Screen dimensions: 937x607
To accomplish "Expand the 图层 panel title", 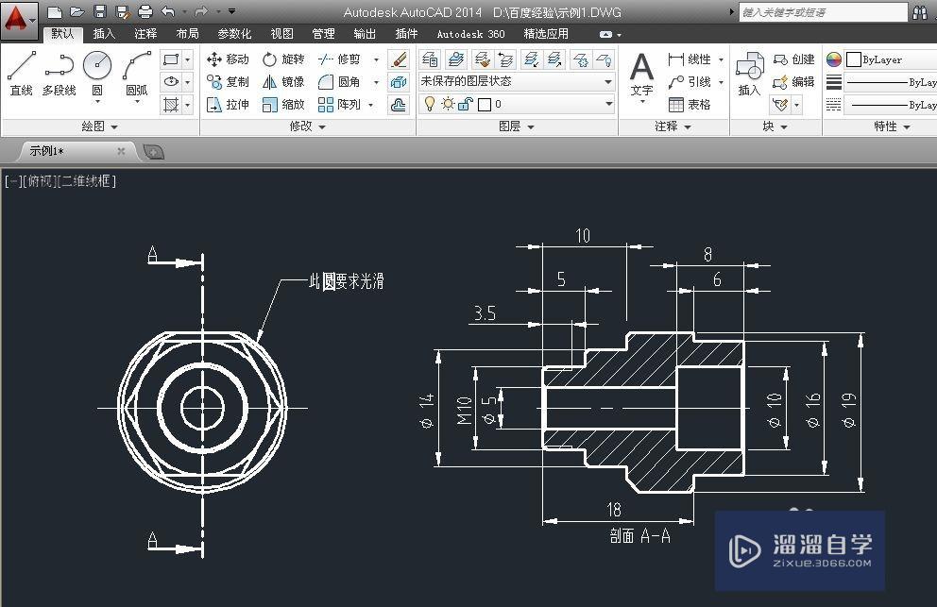I will [517, 126].
